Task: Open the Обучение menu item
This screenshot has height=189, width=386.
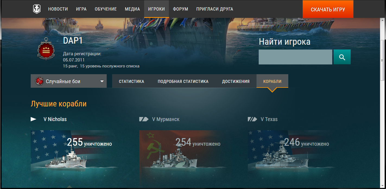Action: pyautogui.click(x=106, y=9)
